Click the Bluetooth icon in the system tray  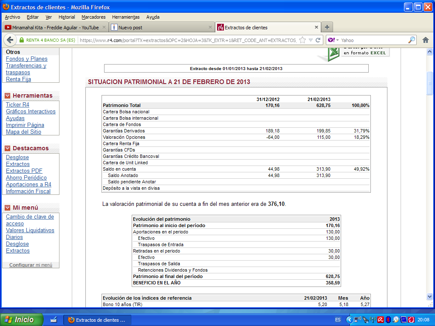388,320
